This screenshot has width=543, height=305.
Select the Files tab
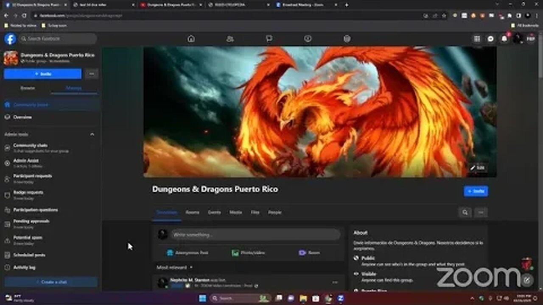click(255, 212)
